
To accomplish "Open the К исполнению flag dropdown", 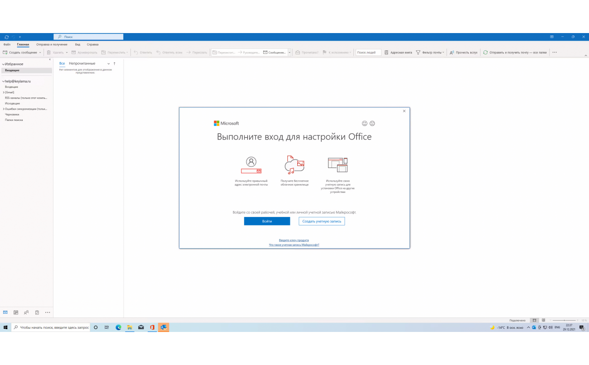I will 337,53.
